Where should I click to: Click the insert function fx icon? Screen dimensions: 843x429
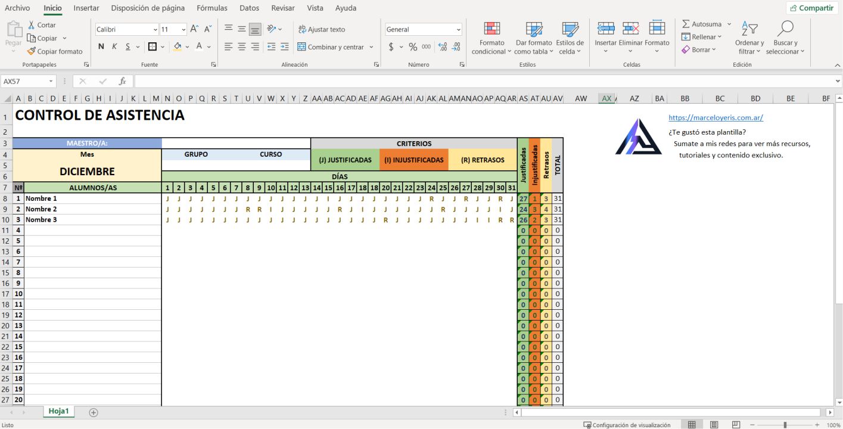122,81
